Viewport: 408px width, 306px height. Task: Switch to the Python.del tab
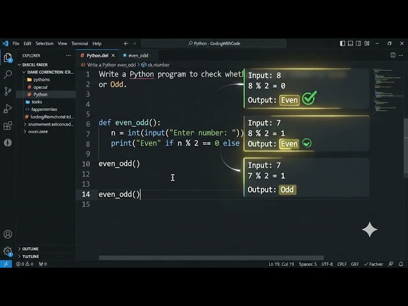(97, 55)
